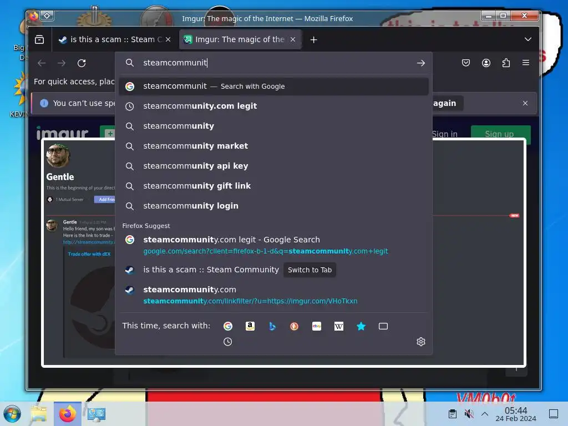
Task: Search open tabs with the tab icon
Action: click(x=383, y=326)
